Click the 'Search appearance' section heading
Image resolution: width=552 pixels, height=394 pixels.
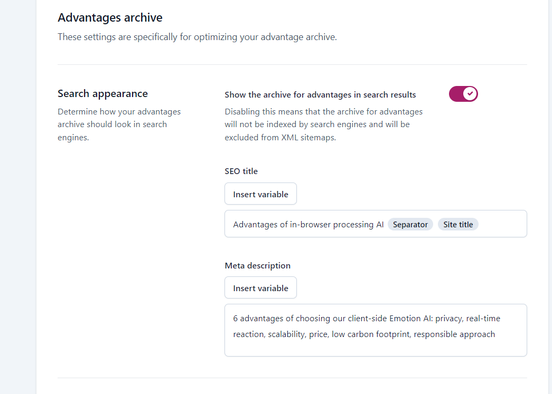point(102,94)
